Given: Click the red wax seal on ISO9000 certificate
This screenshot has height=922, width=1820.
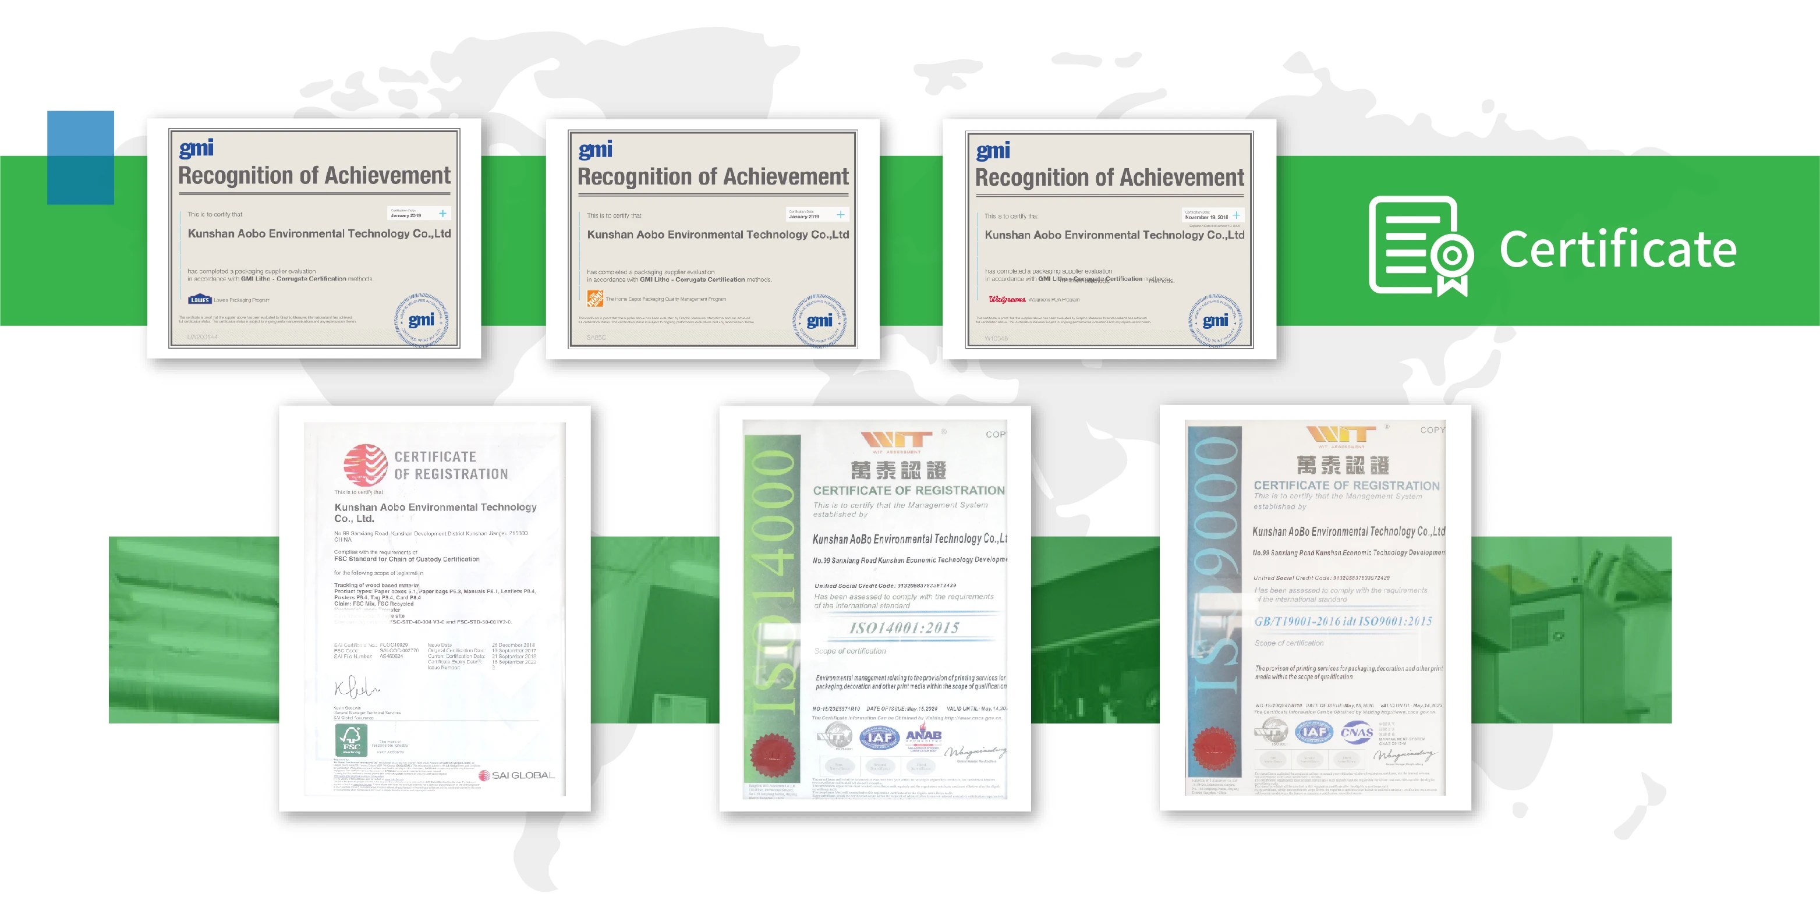Looking at the screenshot, I should (x=1214, y=749).
